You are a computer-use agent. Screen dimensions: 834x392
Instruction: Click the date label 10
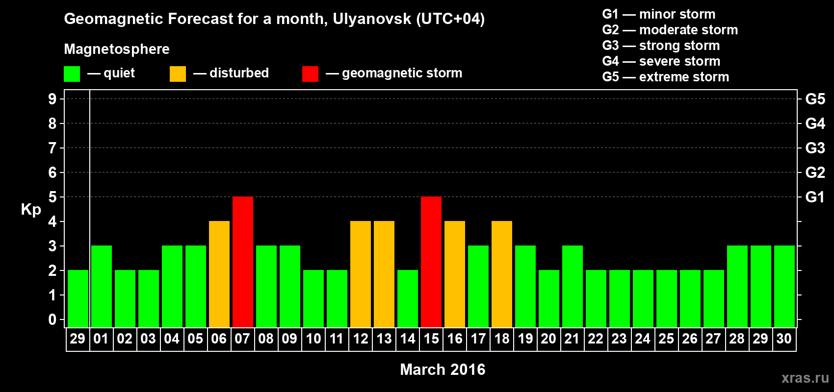[x=313, y=339]
